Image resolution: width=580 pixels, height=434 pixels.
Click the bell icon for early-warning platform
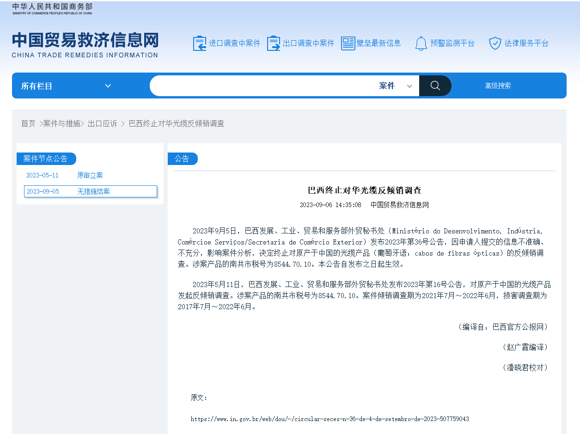click(421, 43)
